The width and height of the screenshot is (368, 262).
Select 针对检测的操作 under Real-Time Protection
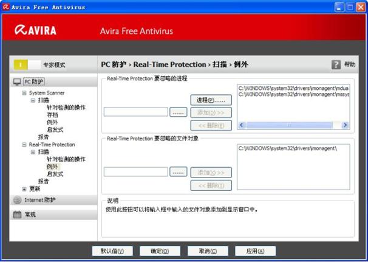(66, 159)
